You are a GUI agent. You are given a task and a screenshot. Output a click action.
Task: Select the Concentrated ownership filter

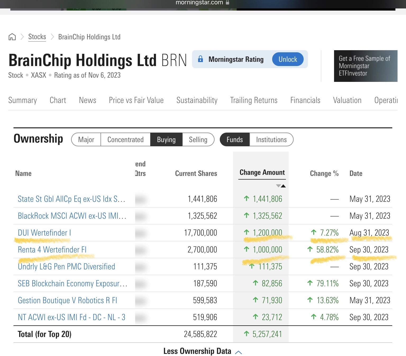126,139
